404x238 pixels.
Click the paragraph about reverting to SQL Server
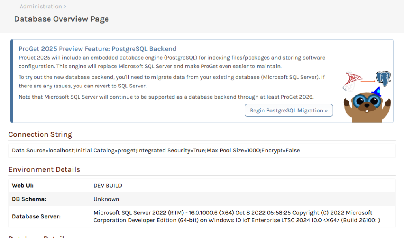[172, 82]
